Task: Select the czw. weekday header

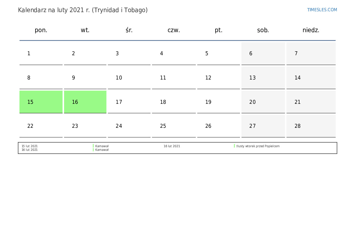Action: pos(174,30)
